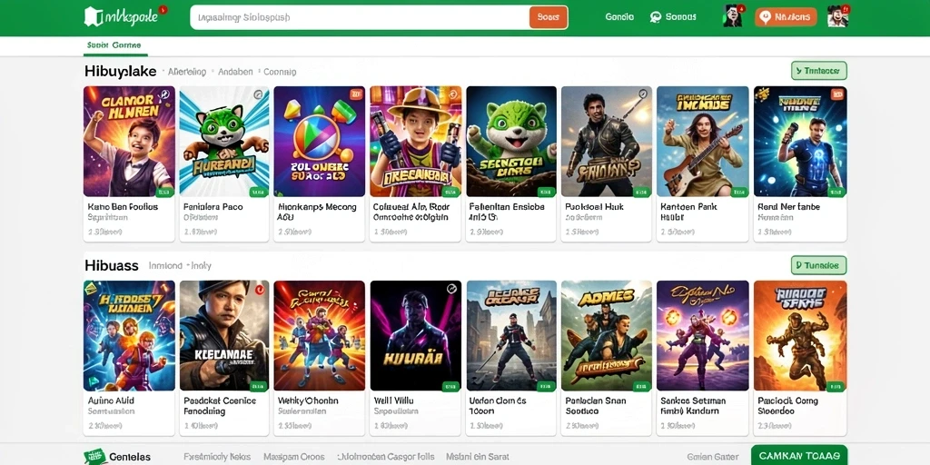Click the Rend Ner tanbe title text
Viewport: 930px width, 465px height.
(789, 207)
